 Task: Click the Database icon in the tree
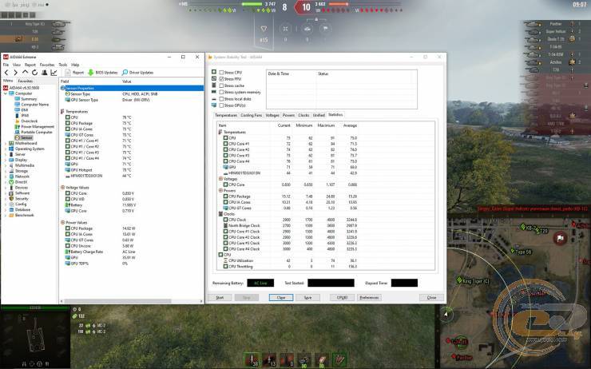click(11, 209)
